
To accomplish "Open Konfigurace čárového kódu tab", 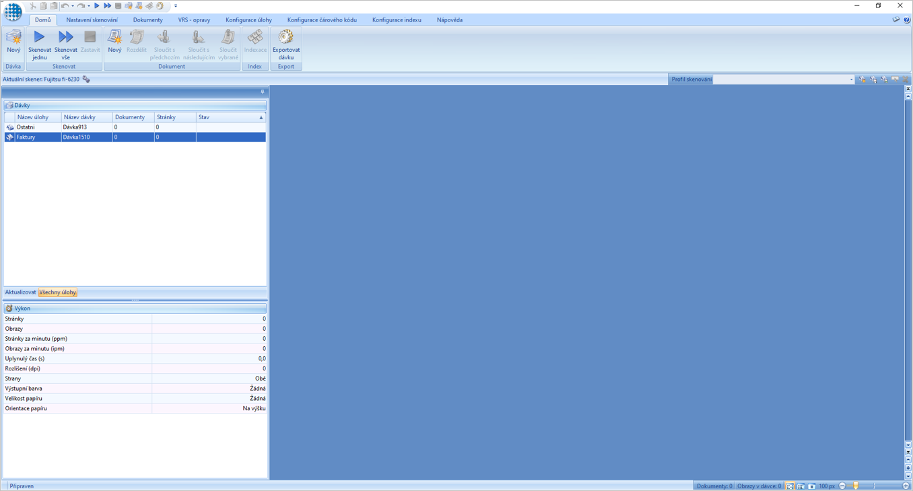I will 322,20.
